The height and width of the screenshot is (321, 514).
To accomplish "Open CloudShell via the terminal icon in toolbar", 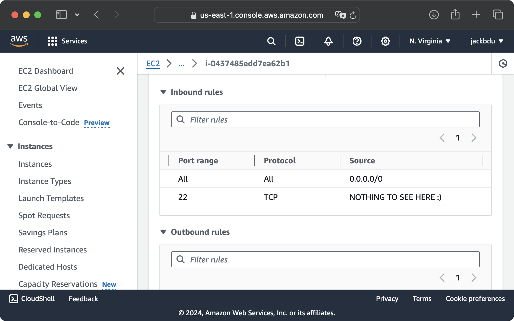I will (x=300, y=41).
